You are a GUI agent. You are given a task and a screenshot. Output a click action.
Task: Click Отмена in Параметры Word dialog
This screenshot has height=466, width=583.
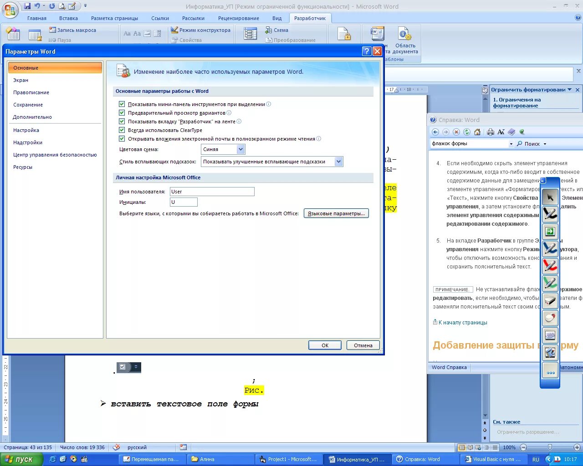point(363,345)
